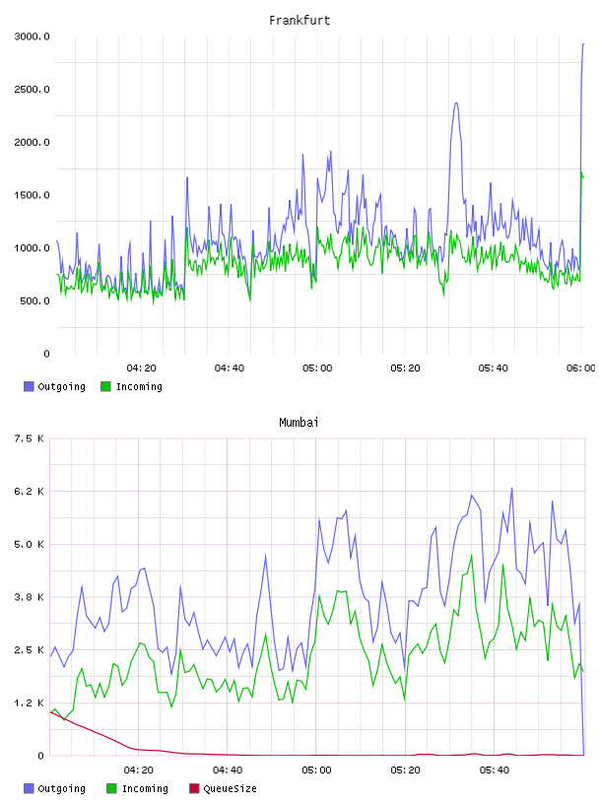Viewport: 599px width, 804px height.
Task: Click the 5.0 K y-axis label in Mumbai chart
Action: tap(29, 544)
